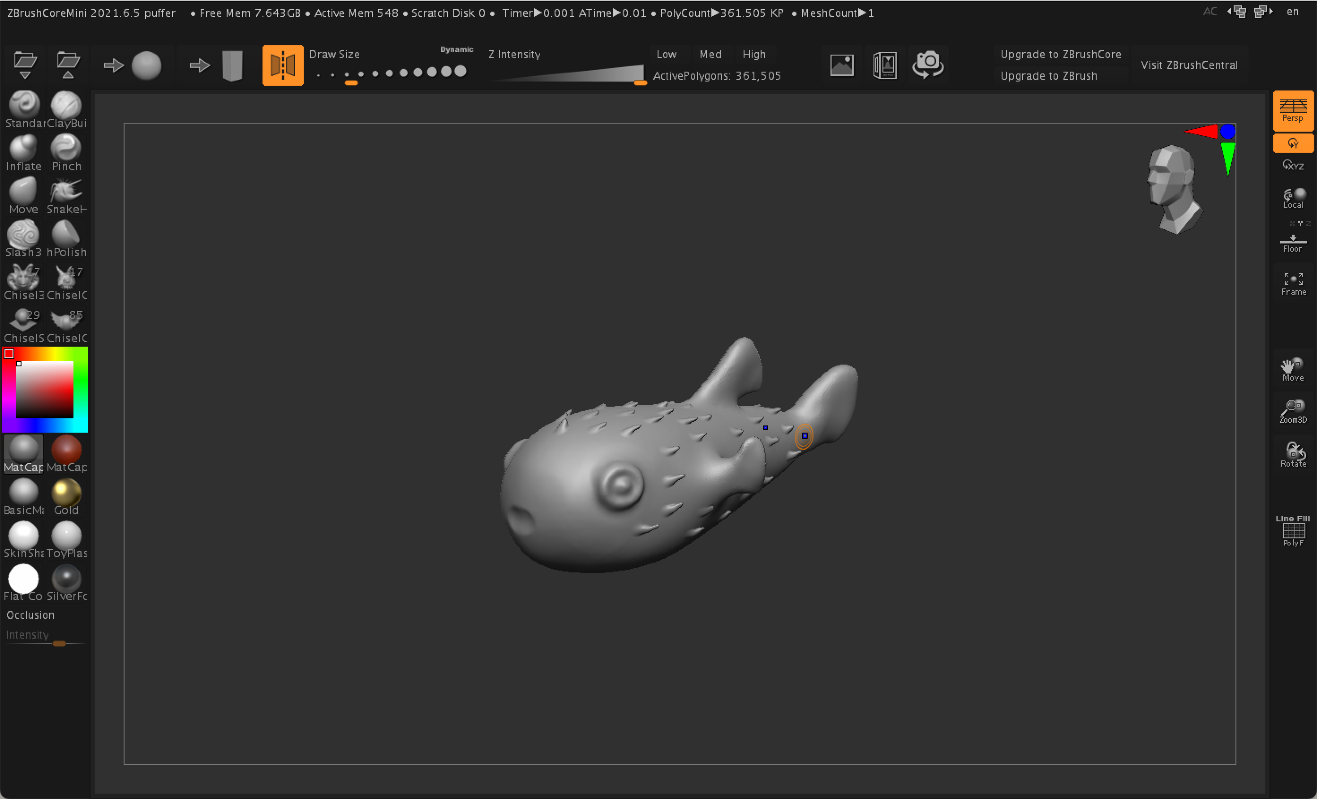Select the Gold material

pos(66,497)
